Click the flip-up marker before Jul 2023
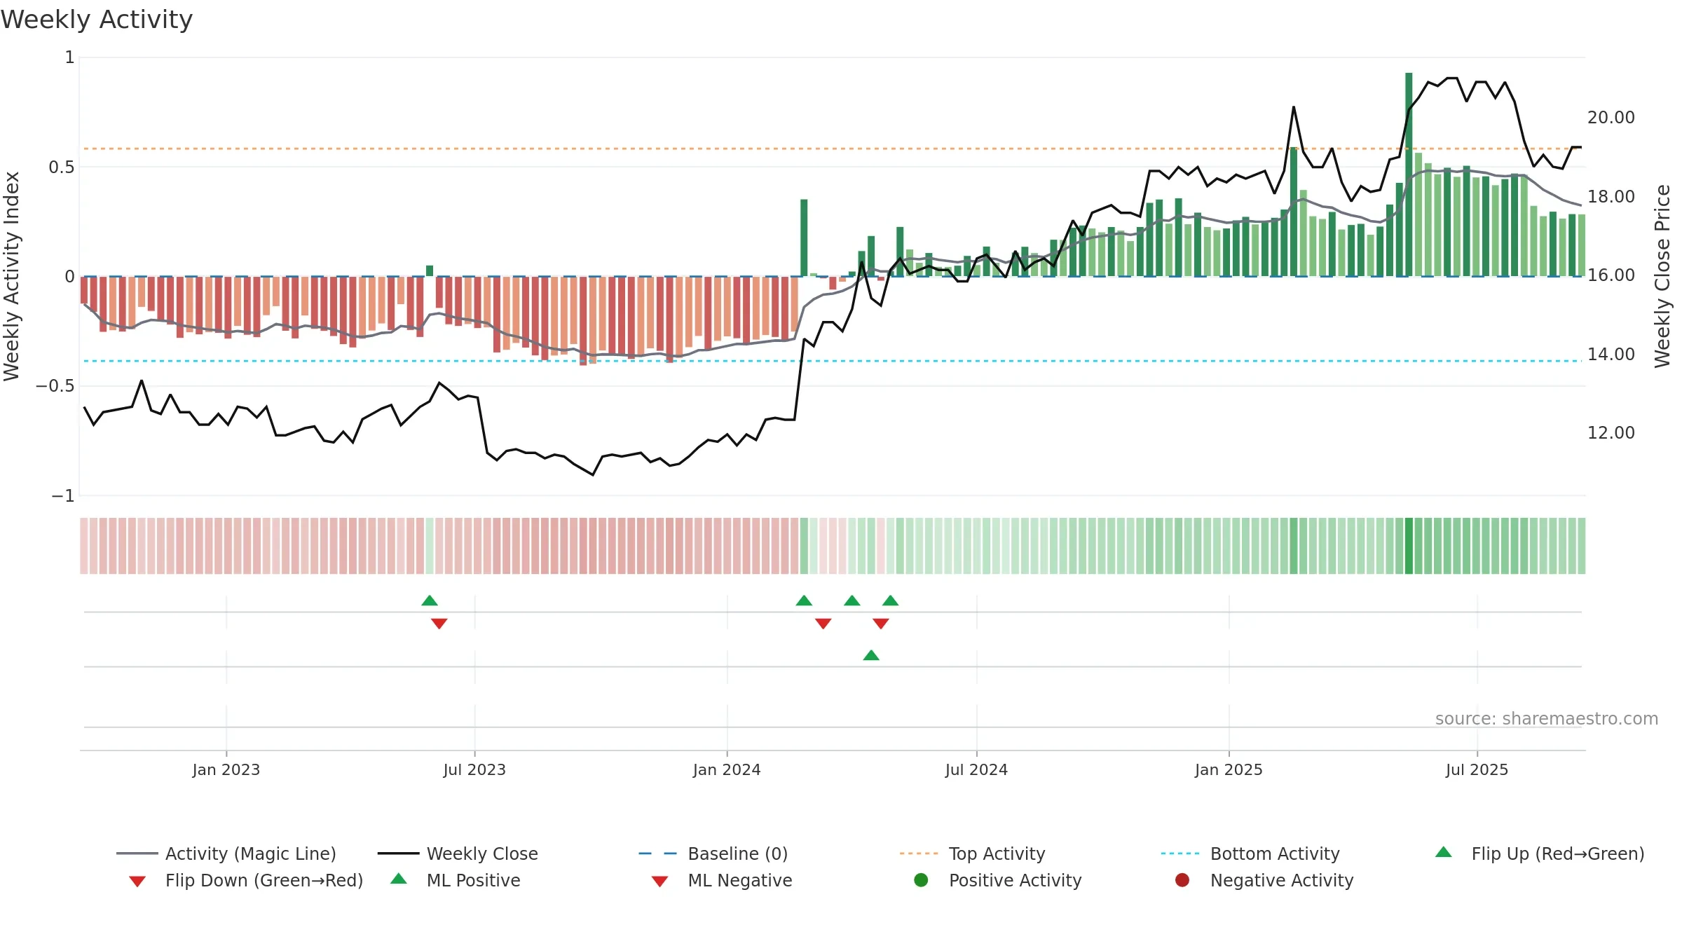Viewport: 1682px width, 946px height. (x=430, y=601)
